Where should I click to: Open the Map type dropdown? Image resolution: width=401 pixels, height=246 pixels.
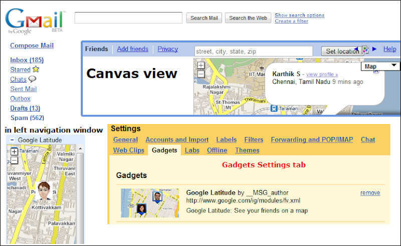[x=380, y=66]
